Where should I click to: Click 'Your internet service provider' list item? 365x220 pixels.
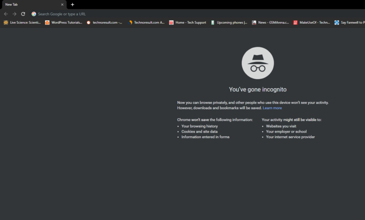tap(290, 137)
